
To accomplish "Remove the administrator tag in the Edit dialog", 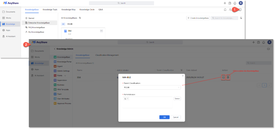I will tap(128, 99).
